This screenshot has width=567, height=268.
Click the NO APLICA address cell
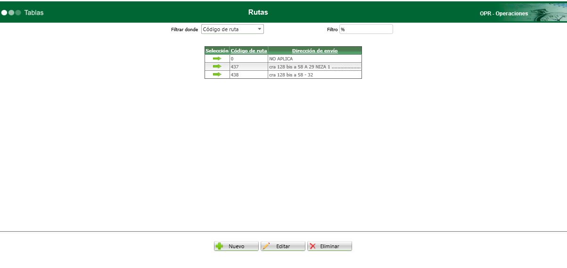(x=315, y=59)
